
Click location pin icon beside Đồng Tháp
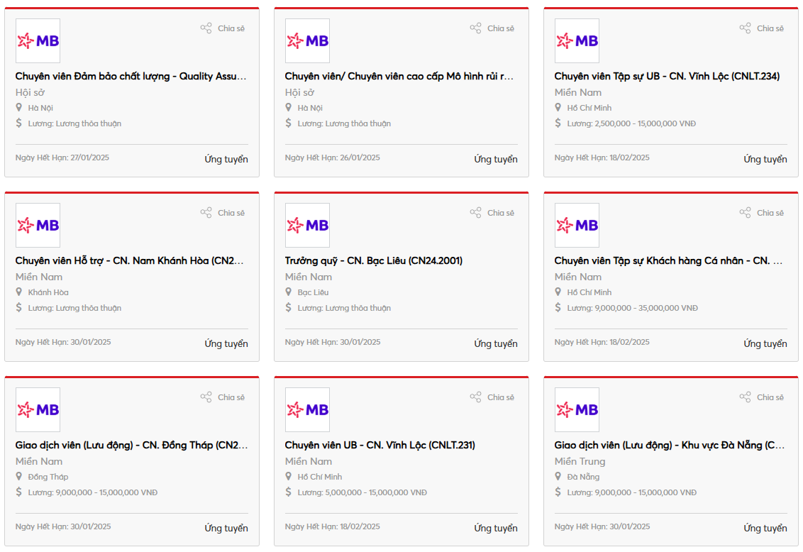coord(19,476)
